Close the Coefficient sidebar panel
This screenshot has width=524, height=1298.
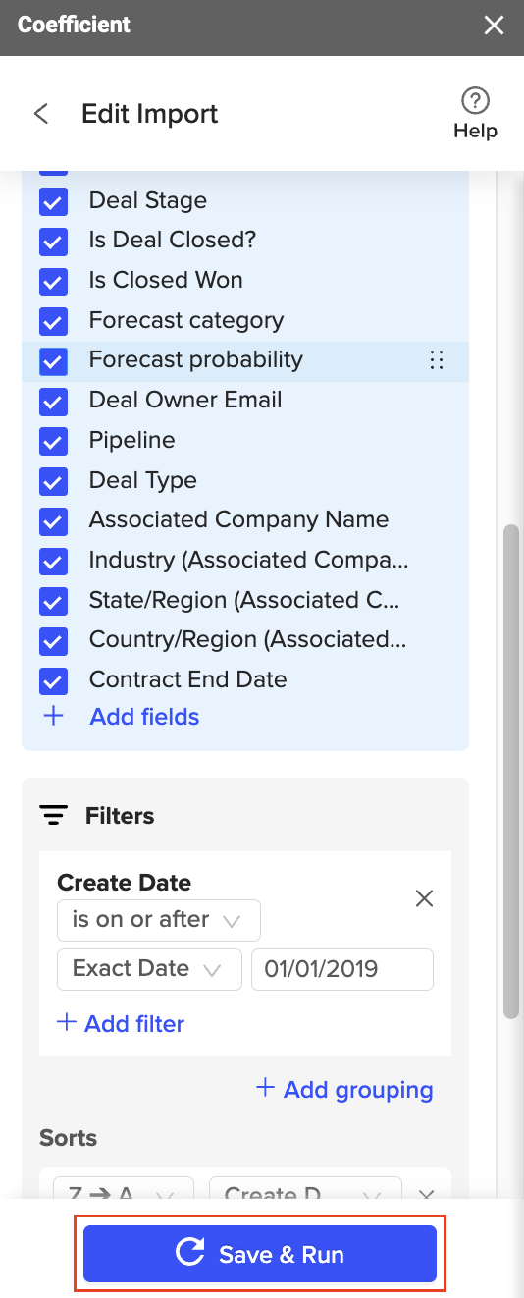coord(494,26)
